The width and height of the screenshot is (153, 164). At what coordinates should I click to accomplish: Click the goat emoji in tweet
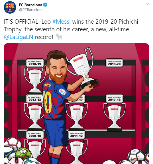point(59,37)
